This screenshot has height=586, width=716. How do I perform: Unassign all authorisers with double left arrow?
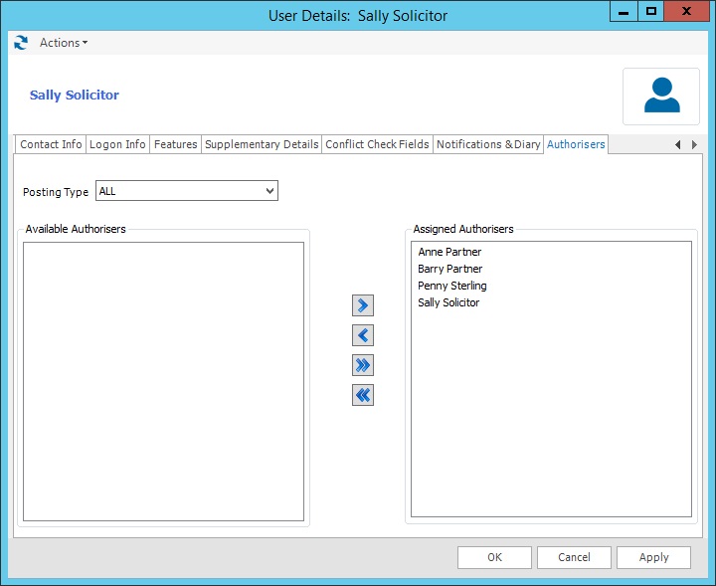coord(363,395)
